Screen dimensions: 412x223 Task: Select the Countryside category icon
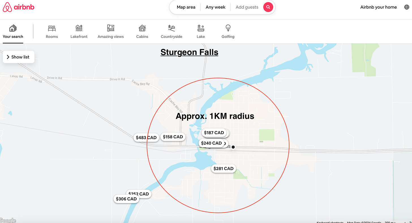pyautogui.click(x=171, y=28)
